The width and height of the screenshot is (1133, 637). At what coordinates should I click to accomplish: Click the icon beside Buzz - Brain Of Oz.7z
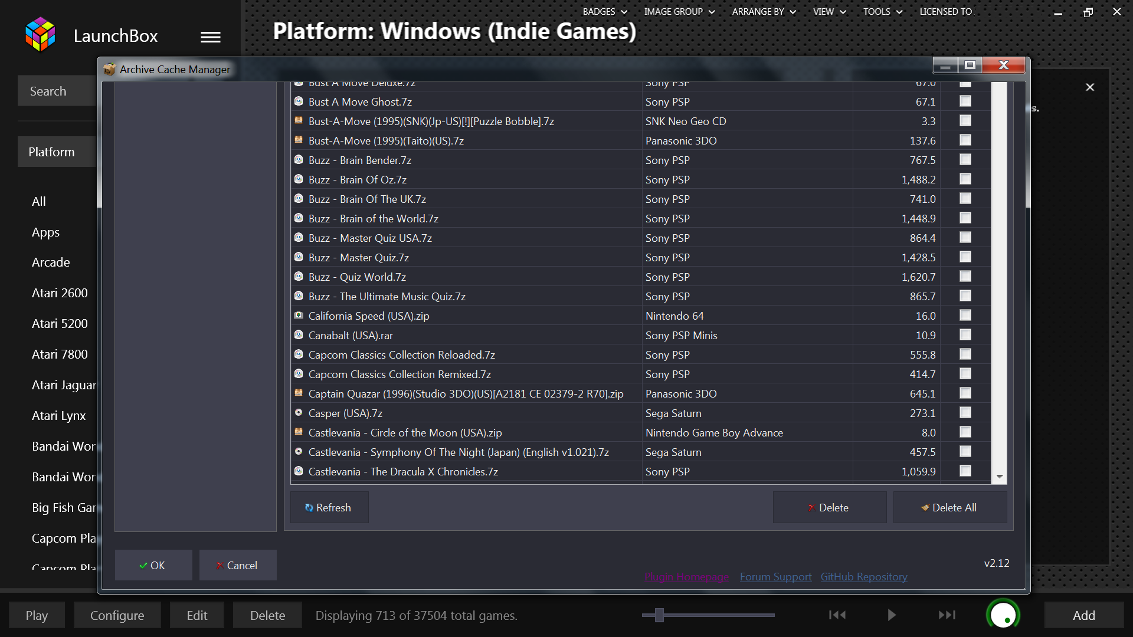click(299, 179)
